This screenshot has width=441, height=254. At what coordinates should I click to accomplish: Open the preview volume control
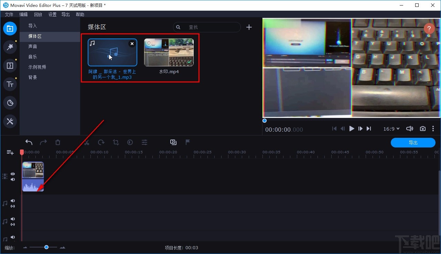pyautogui.click(x=410, y=129)
